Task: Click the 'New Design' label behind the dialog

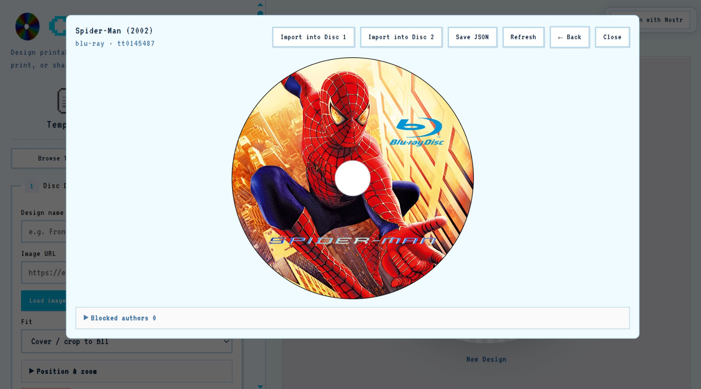Action: [x=486, y=359]
